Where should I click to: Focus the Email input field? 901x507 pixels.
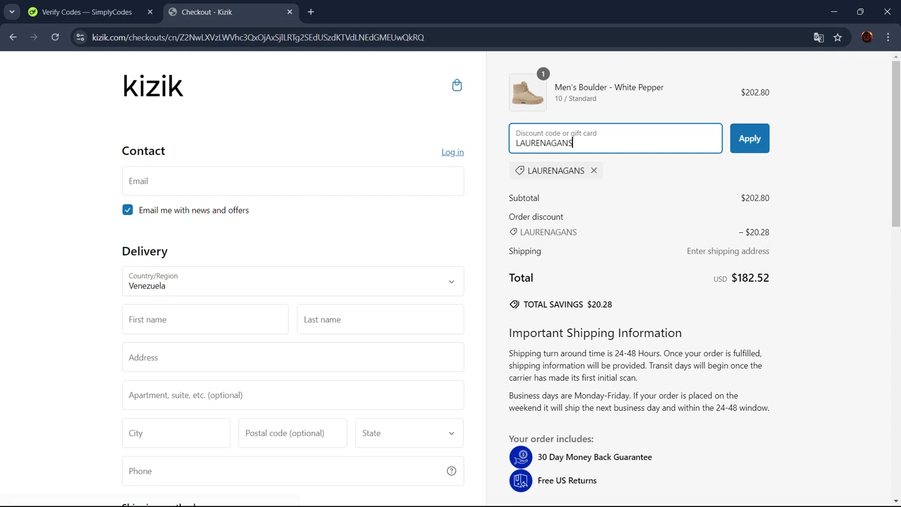(293, 181)
